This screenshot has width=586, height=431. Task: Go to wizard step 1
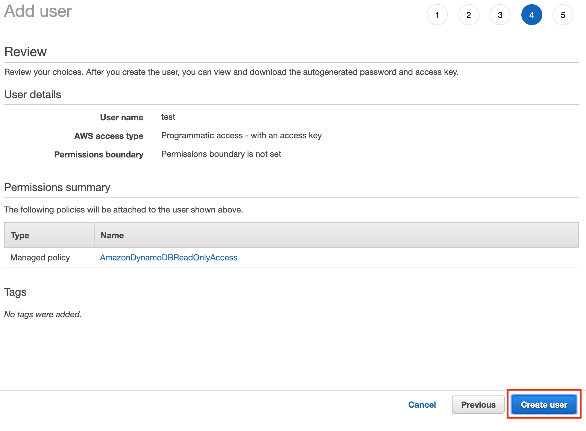tap(437, 15)
